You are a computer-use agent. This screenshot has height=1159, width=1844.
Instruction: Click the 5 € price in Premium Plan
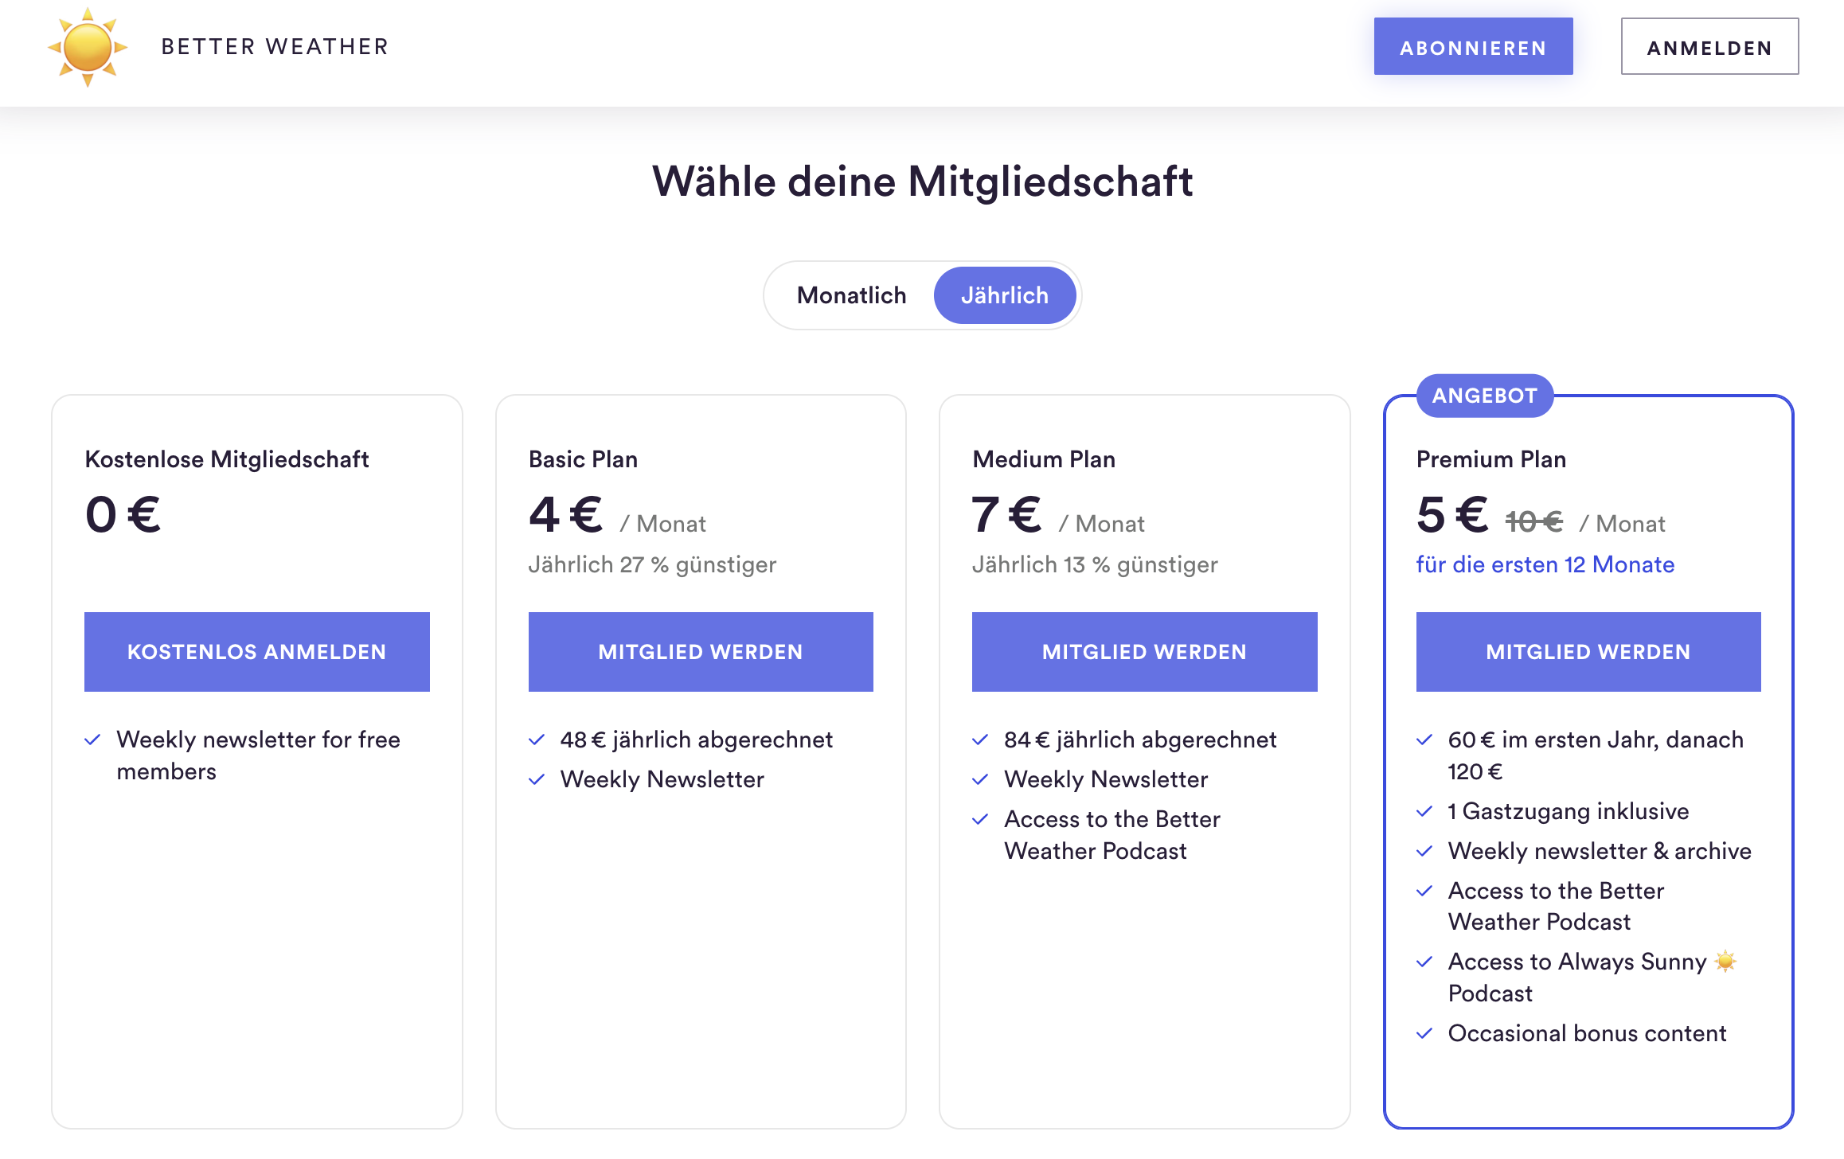tap(1453, 514)
